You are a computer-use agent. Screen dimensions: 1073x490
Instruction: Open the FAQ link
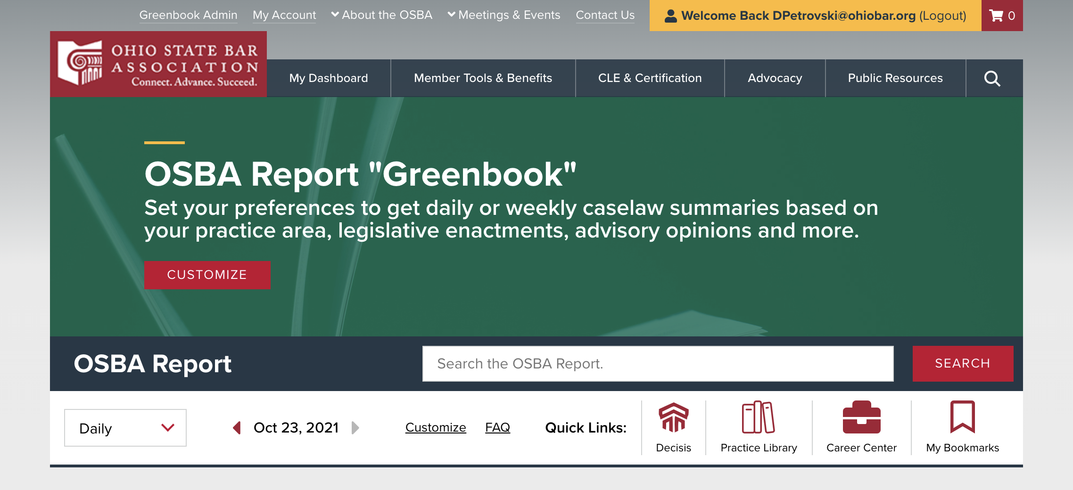click(497, 427)
